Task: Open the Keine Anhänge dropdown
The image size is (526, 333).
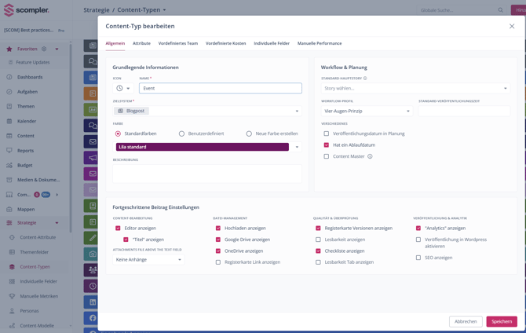Action: click(148, 259)
